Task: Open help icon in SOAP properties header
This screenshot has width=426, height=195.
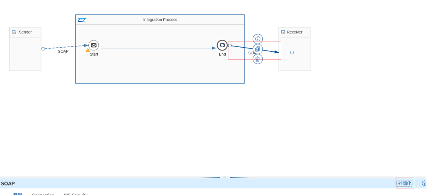Action: click(x=424, y=183)
